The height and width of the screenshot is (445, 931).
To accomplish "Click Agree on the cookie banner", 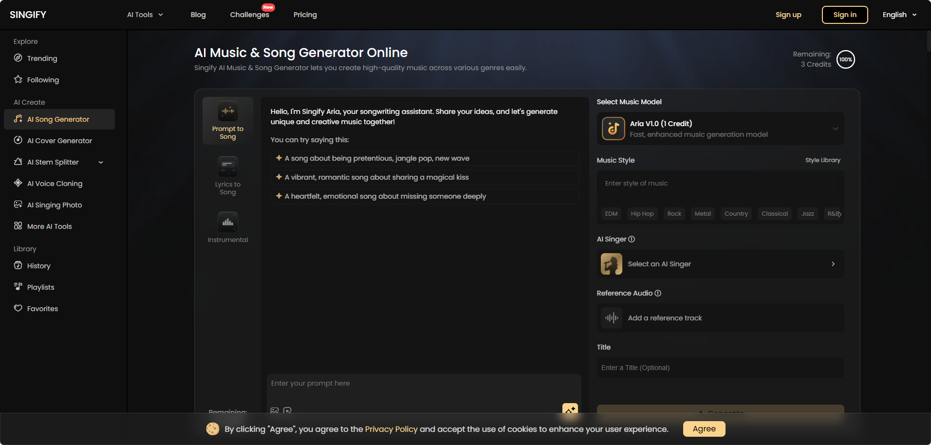I will [704, 429].
